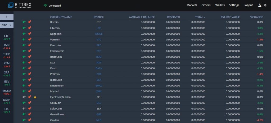Select the BSV market in sidebar
Screen dimensions: 271x123
point(7,83)
